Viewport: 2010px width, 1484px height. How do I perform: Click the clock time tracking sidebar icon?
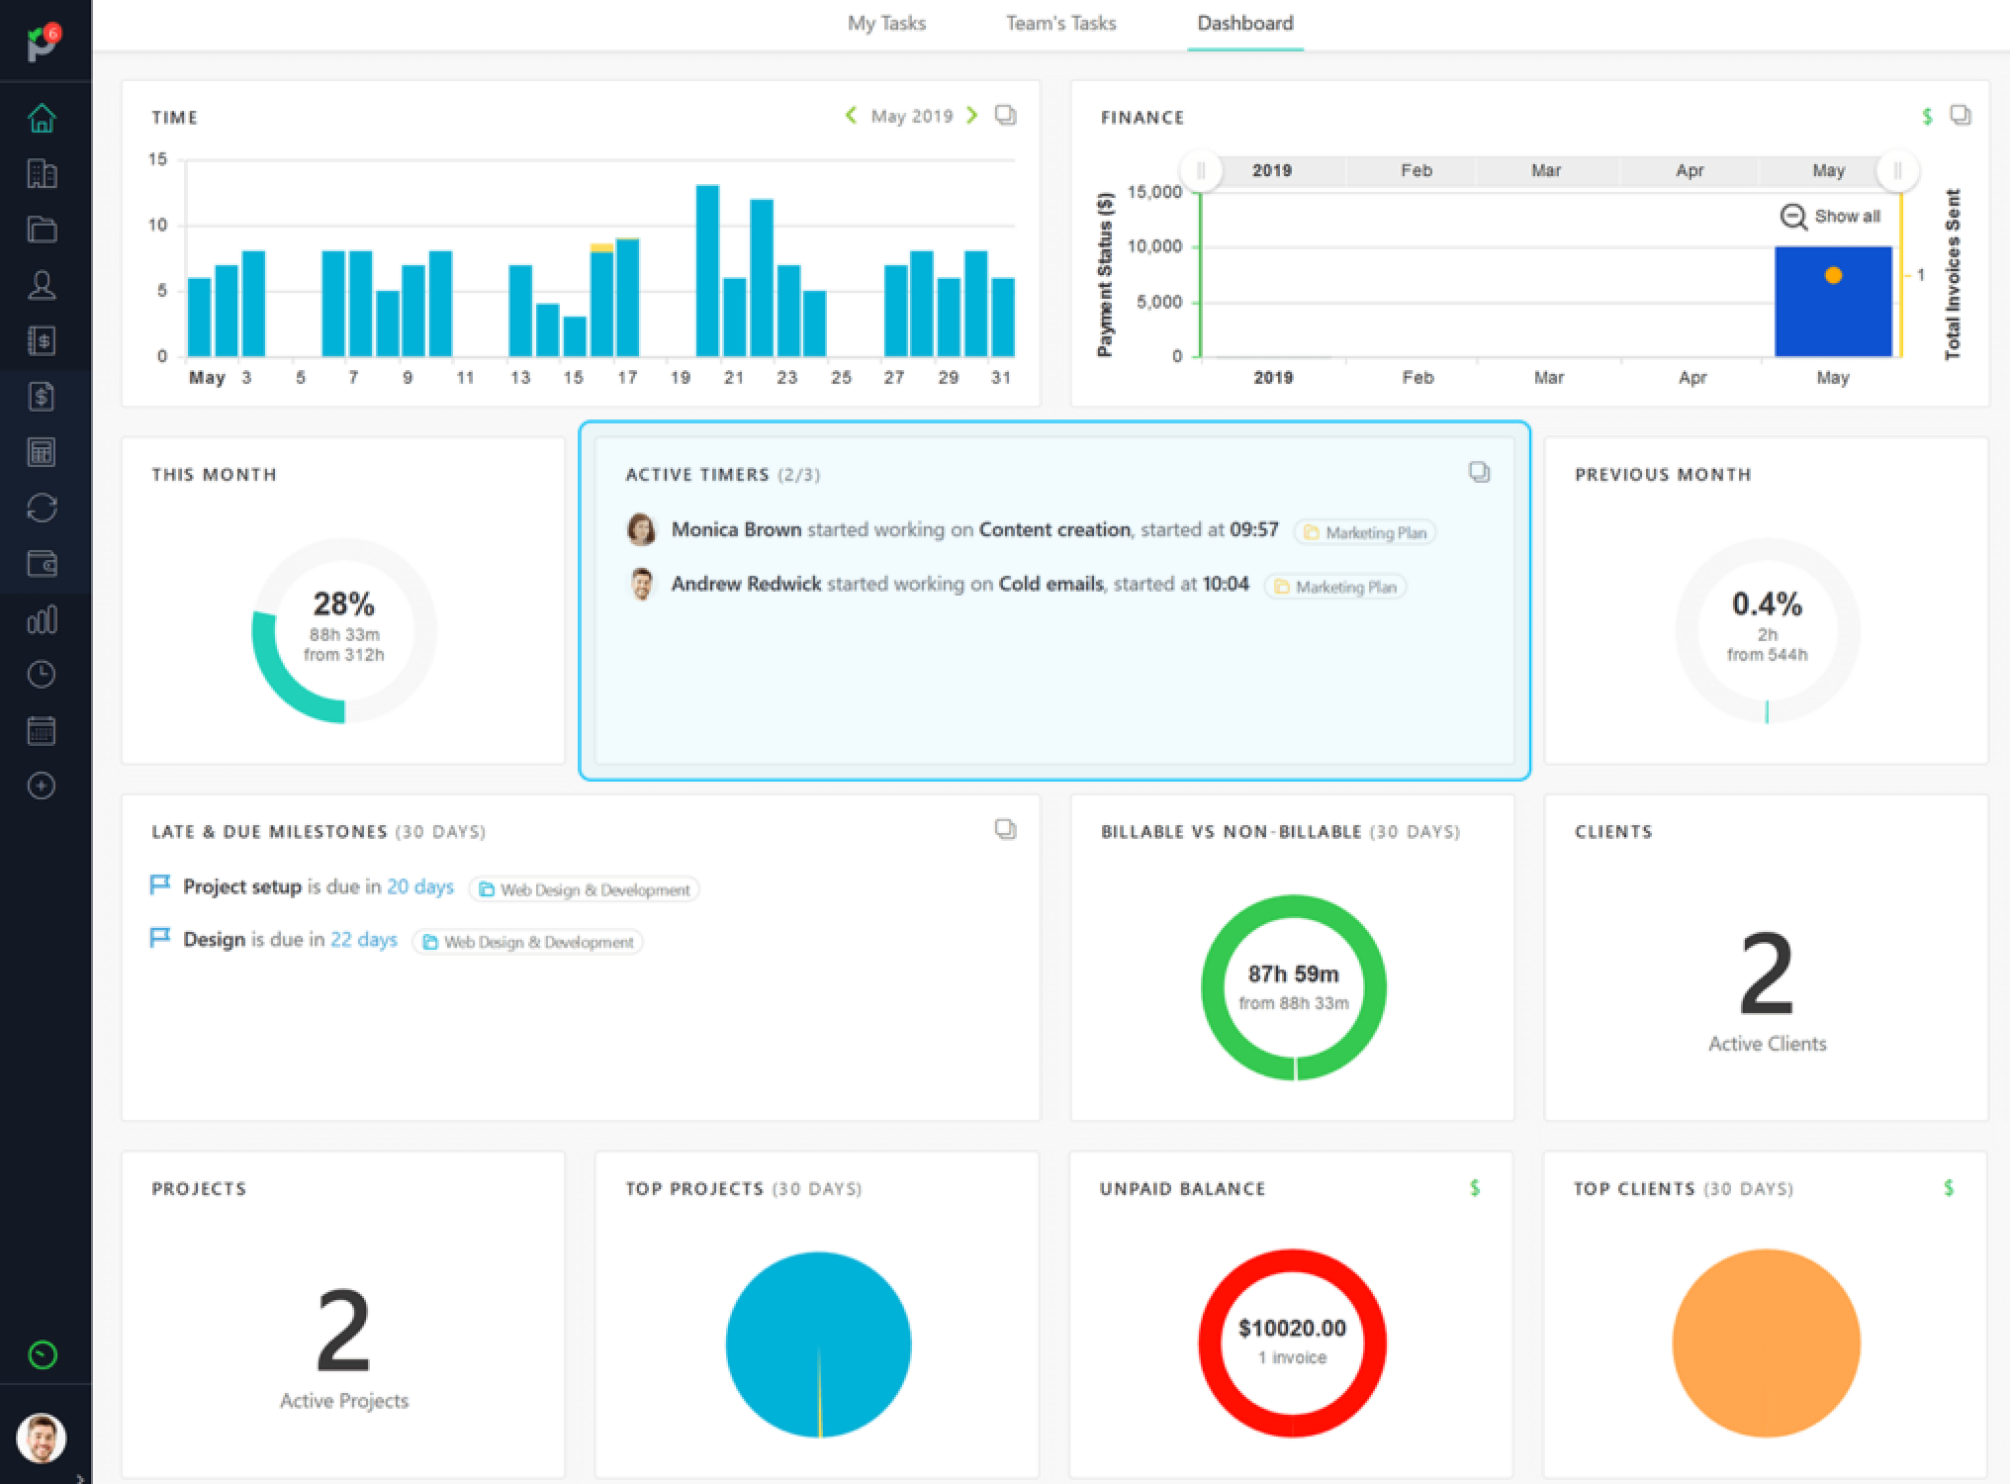(x=42, y=675)
